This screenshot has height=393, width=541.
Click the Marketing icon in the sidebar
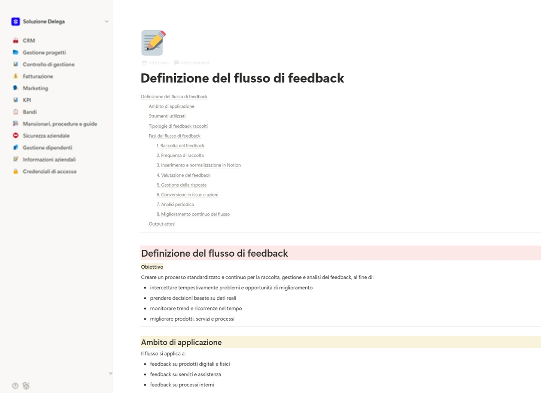(x=15, y=88)
